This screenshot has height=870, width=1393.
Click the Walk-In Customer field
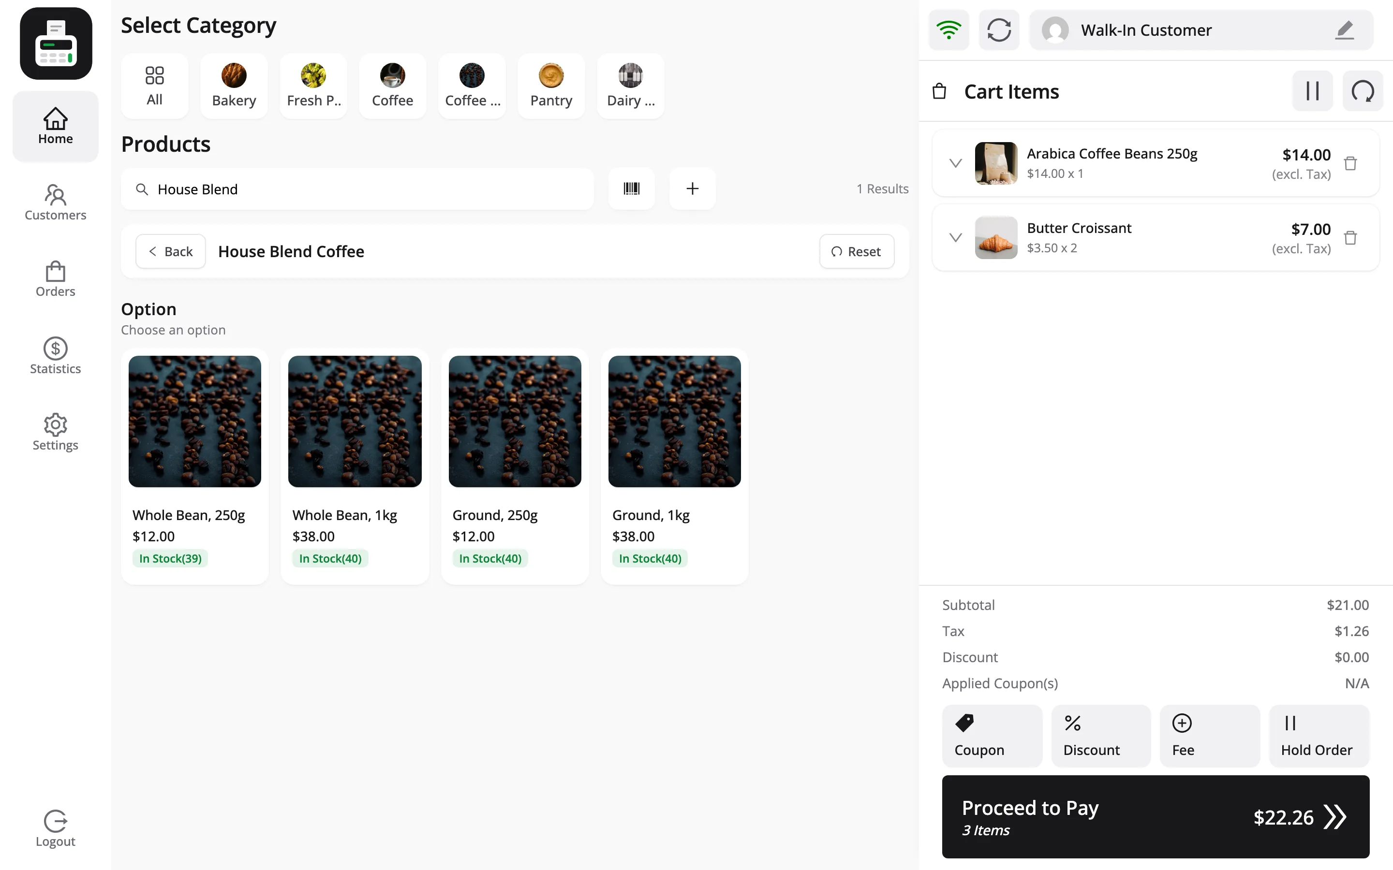(x=1201, y=30)
